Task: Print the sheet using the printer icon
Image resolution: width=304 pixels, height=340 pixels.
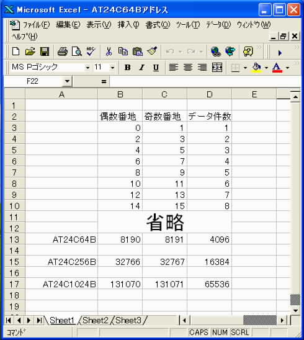Action: [x=63, y=51]
